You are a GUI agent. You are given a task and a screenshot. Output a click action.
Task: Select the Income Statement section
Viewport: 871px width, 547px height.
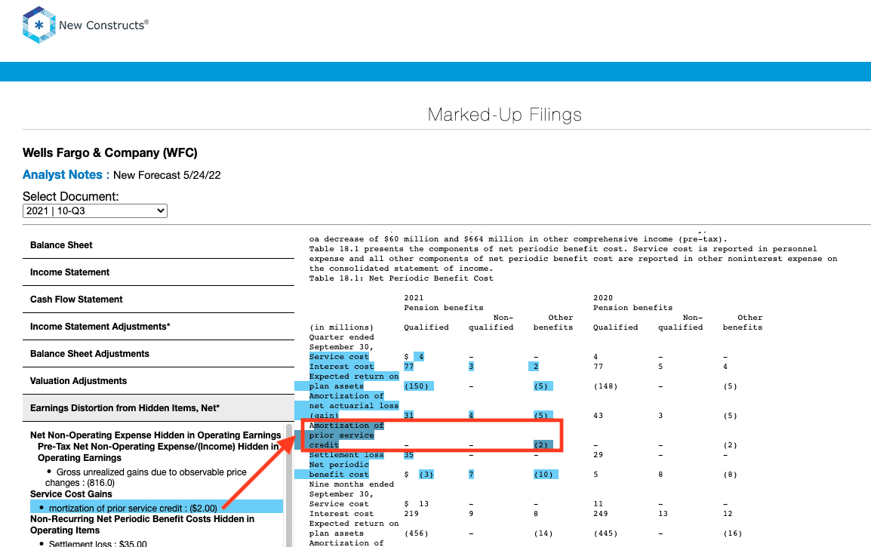pos(159,272)
